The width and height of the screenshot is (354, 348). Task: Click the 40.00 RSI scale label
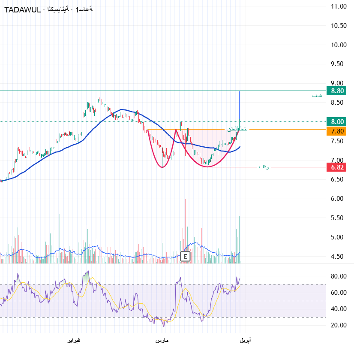coord(339,309)
